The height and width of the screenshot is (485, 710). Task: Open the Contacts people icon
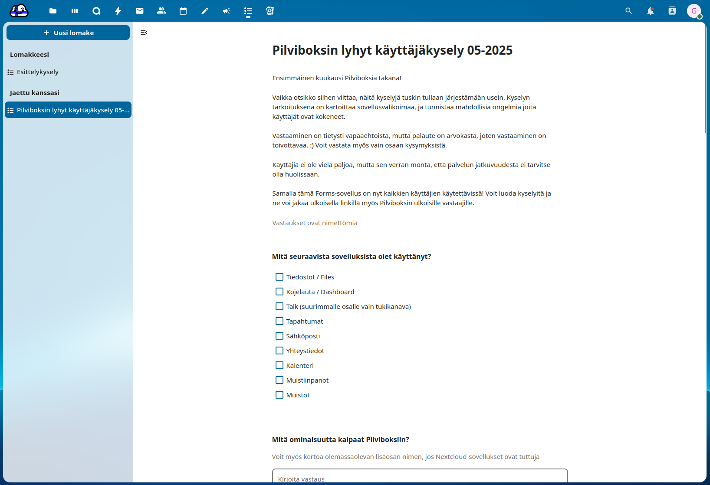[161, 11]
